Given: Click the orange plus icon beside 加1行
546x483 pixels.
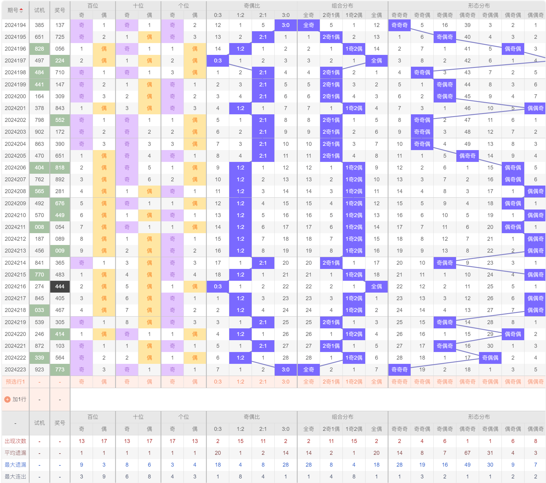Looking at the screenshot, I should [8, 400].
